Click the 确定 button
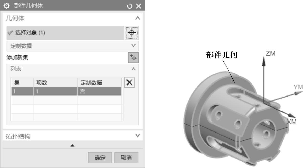 (100, 158)
